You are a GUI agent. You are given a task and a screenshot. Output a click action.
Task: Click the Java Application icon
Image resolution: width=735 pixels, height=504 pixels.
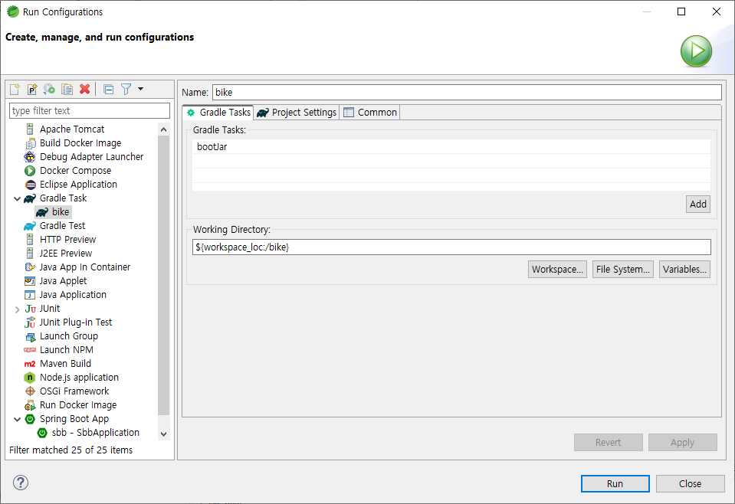coord(30,295)
